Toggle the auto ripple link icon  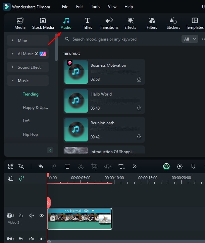click(21, 178)
